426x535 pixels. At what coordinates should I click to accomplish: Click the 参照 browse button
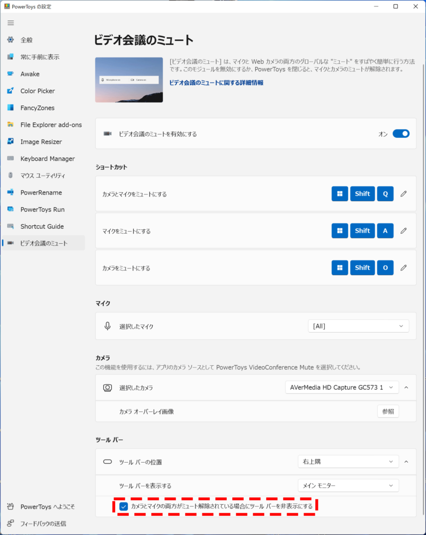[x=388, y=411]
